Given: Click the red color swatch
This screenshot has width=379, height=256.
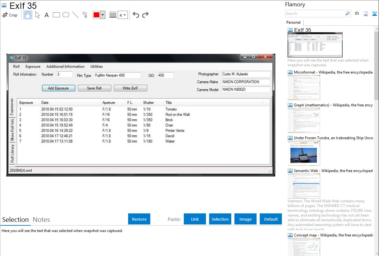Looking at the screenshot, I should coord(96,15).
